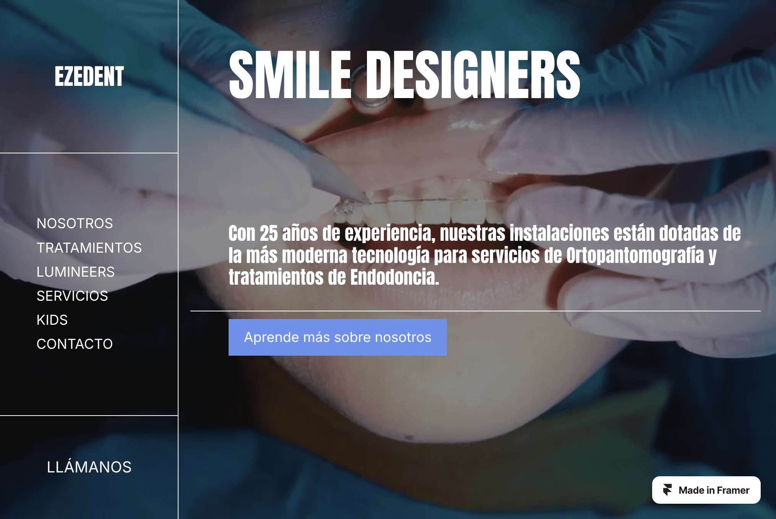Click the word SMILE in the title
776x519 pixels.
coord(290,75)
